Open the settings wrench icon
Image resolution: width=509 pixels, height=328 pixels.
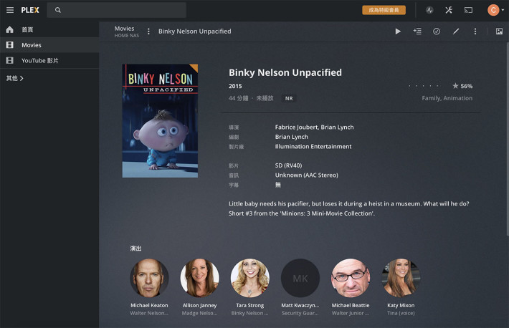[x=449, y=10]
